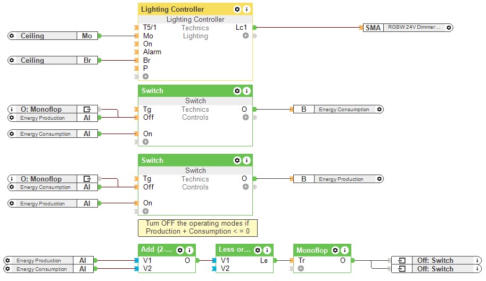
Task: Click the Monoflop block info icon
Action: [x=345, y=250]
